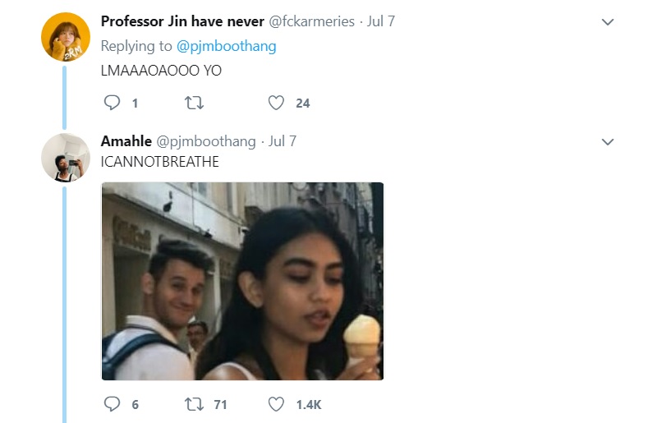This screenshot has height=423, width=657.
Task: Click the ICANNOTBREATHE tweet text
Action: click(x=159, y=162)
